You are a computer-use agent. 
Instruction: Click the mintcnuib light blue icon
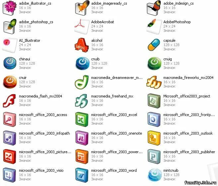click(154, 175)
